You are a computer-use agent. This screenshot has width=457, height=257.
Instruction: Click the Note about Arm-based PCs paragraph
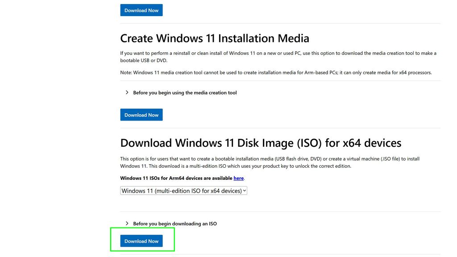[x=275, y=72]
